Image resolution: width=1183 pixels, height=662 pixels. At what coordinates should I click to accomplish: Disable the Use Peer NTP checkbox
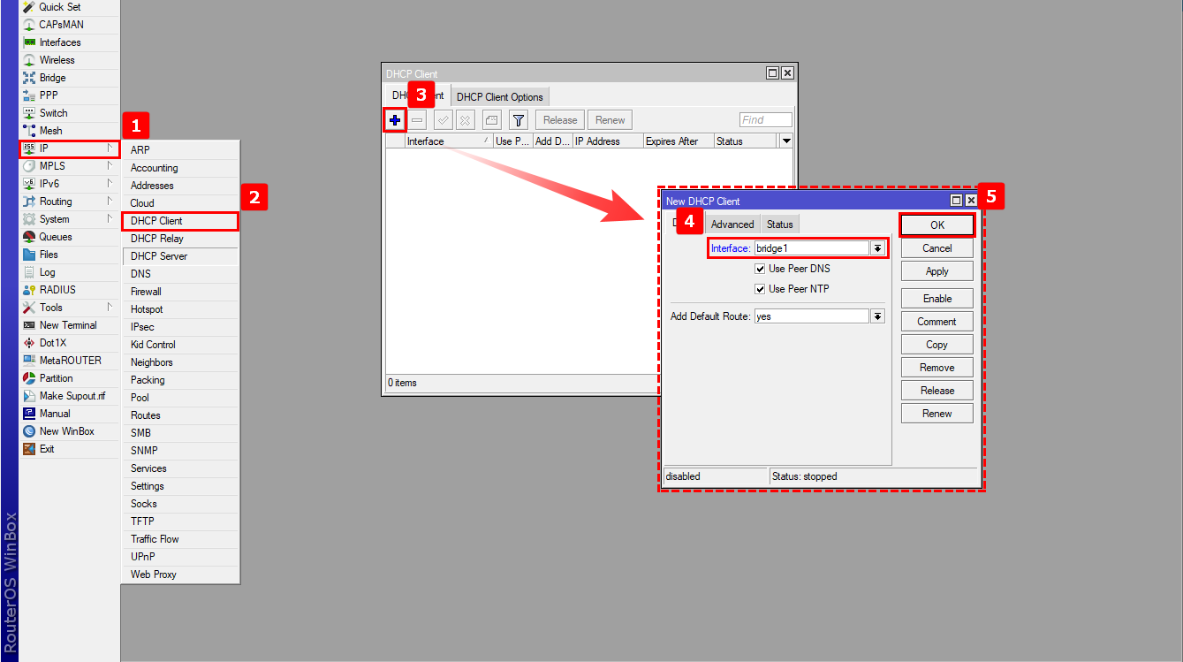[x=760, y=288]
